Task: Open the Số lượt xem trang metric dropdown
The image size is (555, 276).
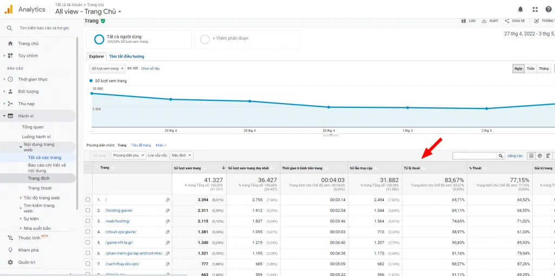Action: [x=108, y=68]
